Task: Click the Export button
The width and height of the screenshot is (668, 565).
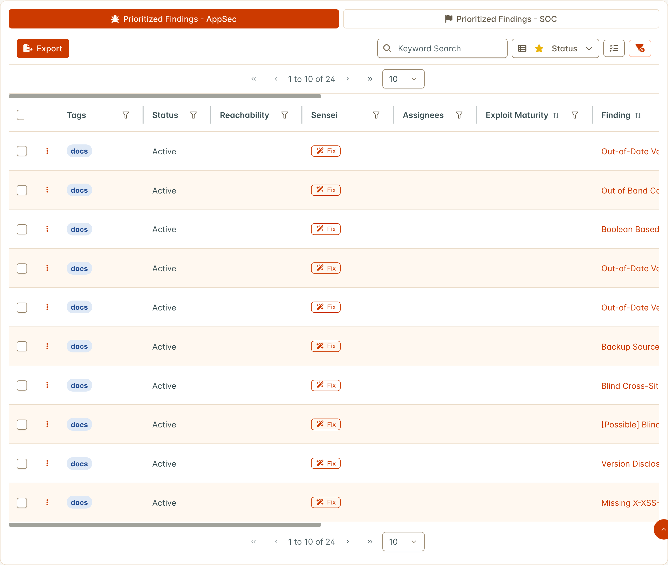Action: tap(43, 48)
